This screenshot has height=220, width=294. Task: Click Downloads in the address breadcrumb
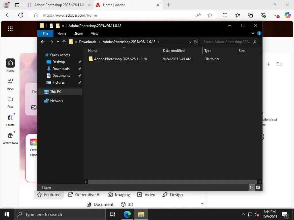[x=88, y=42]
